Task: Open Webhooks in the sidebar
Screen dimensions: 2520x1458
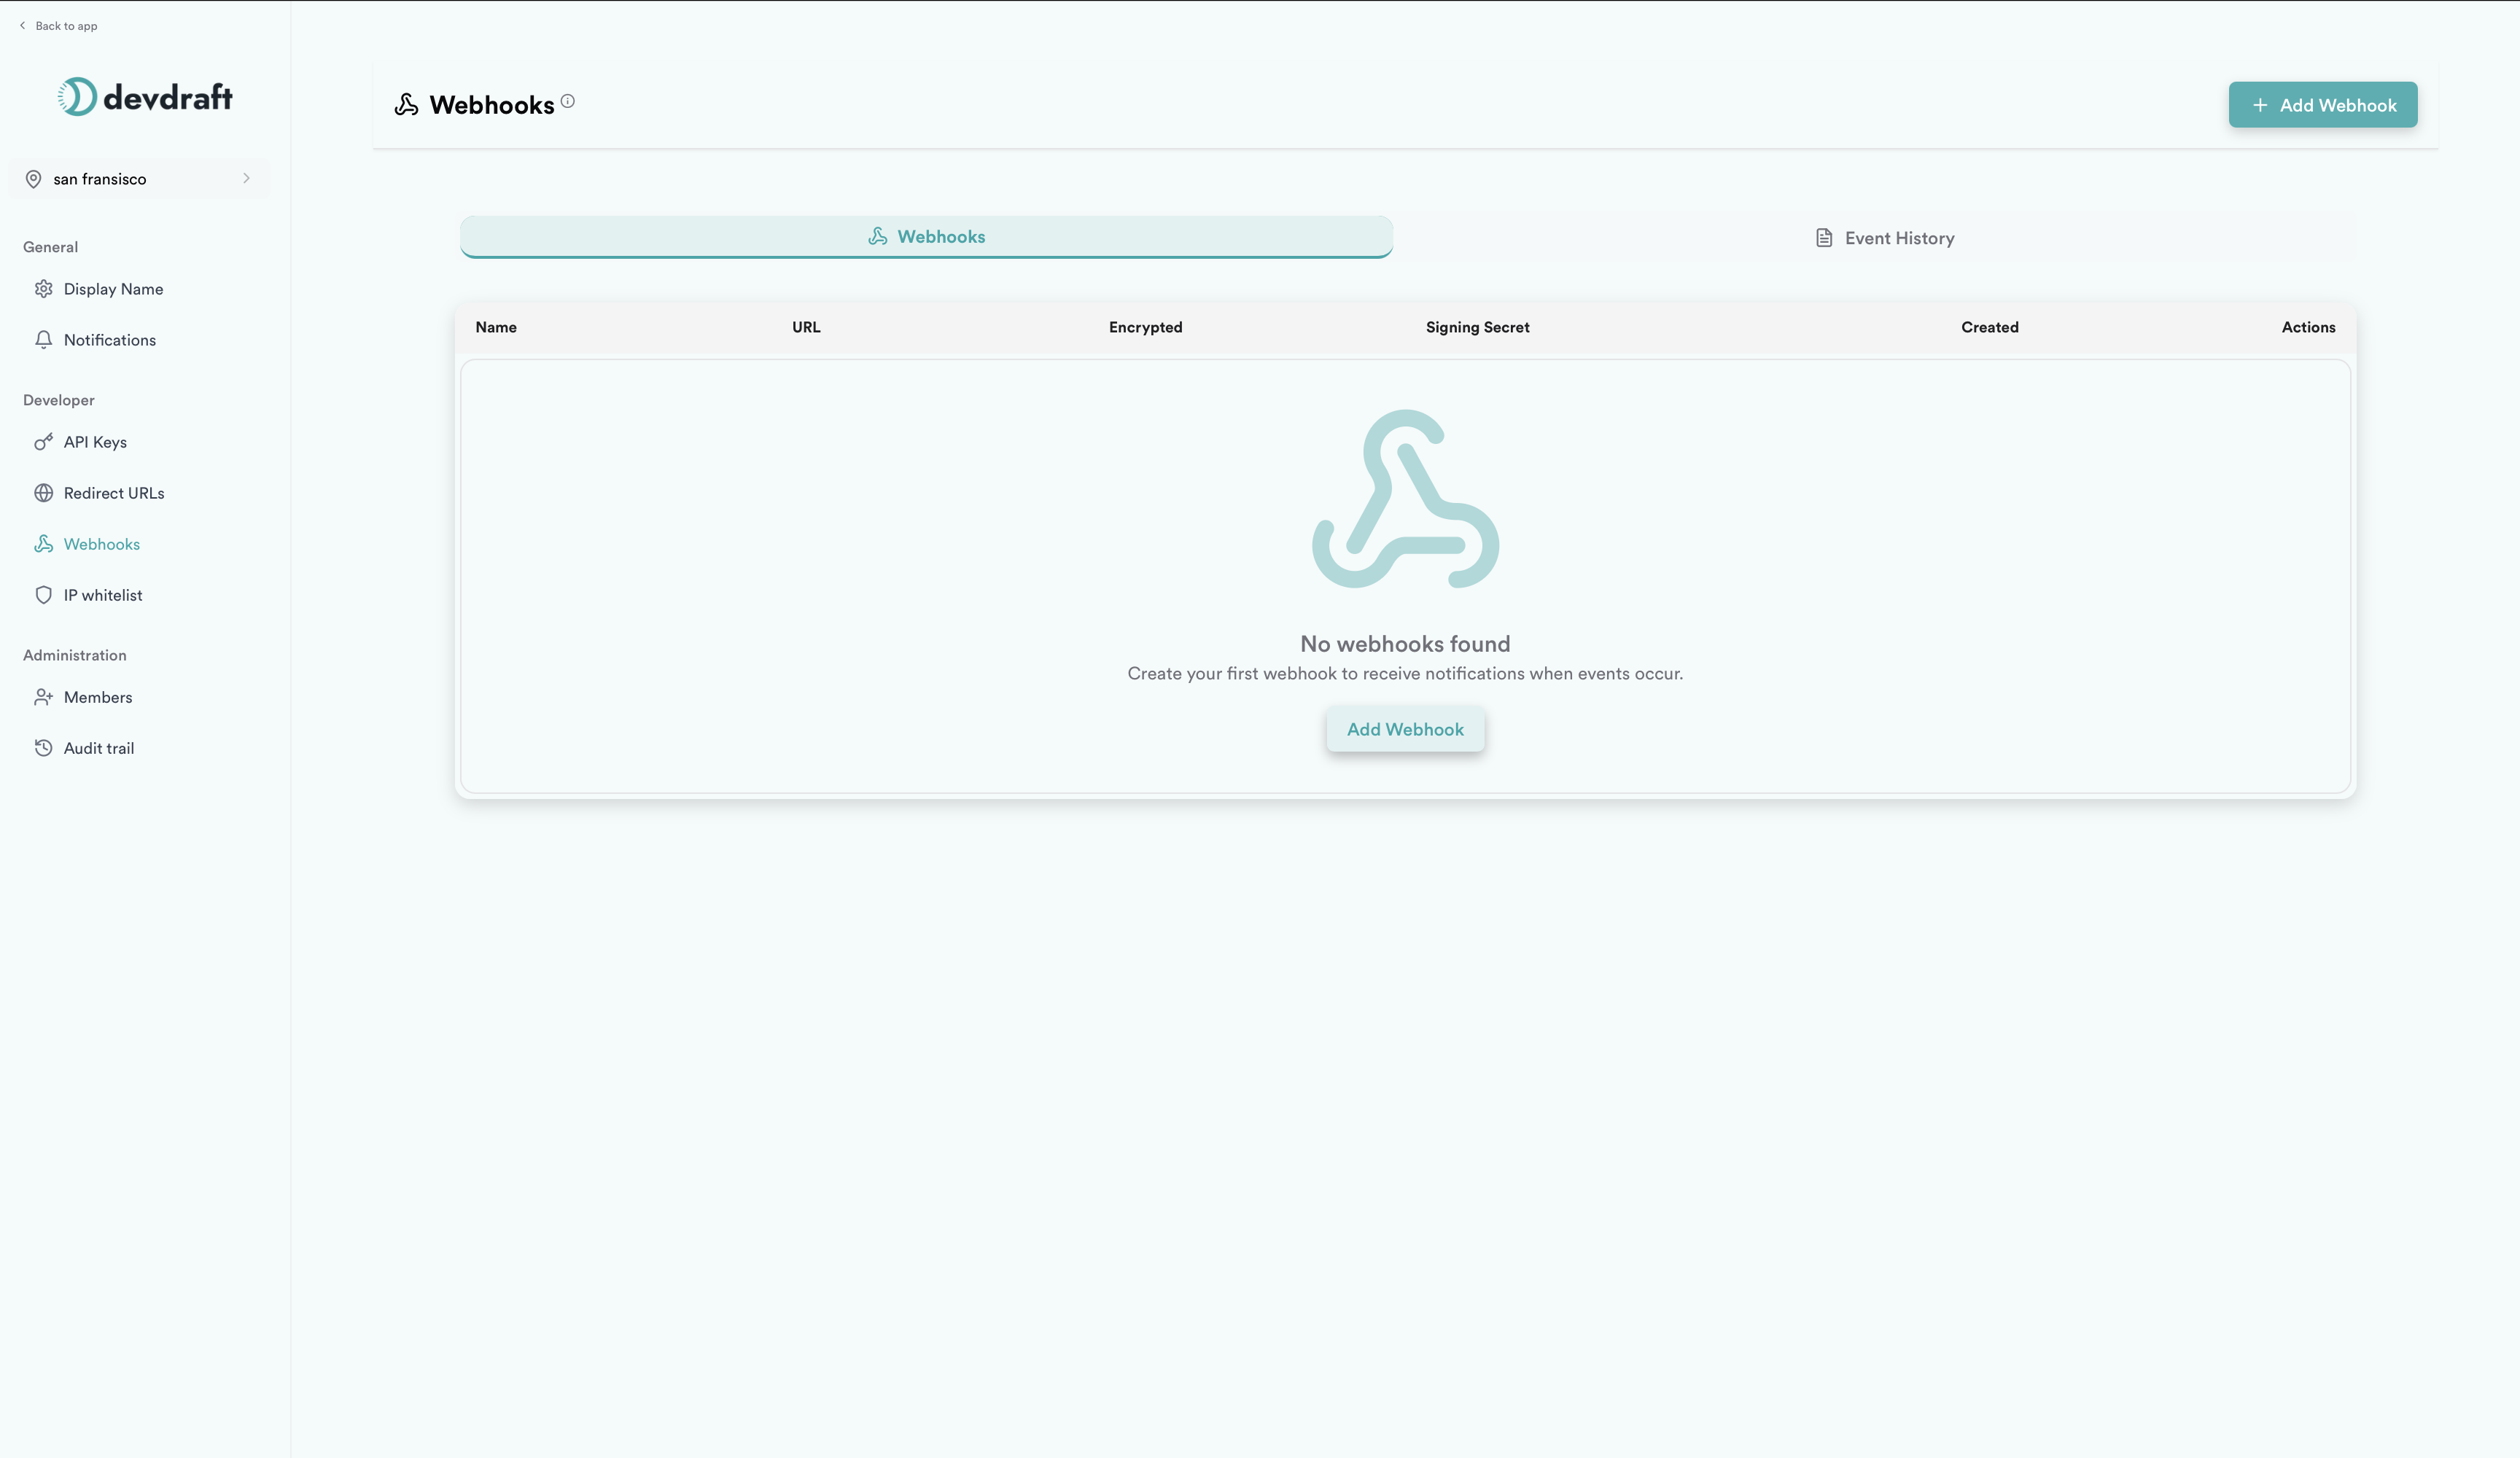Action: (x=101, y=544)
